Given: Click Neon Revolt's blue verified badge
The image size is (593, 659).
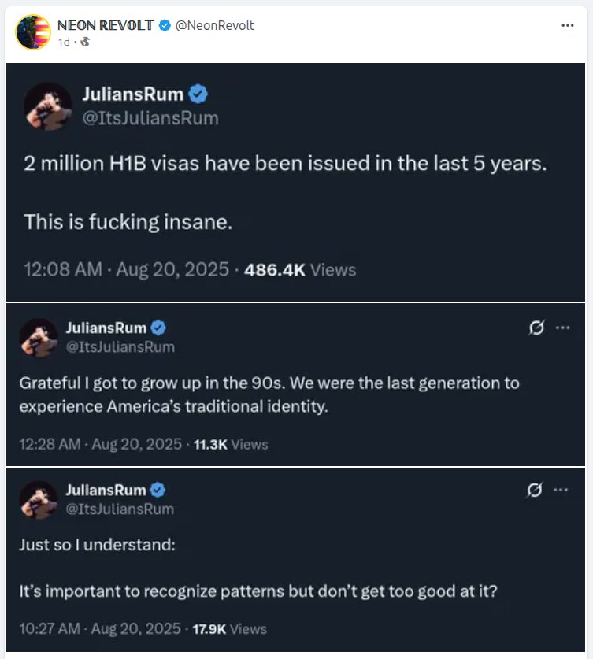Looking at the screenshot, I should tap(165, 25).
